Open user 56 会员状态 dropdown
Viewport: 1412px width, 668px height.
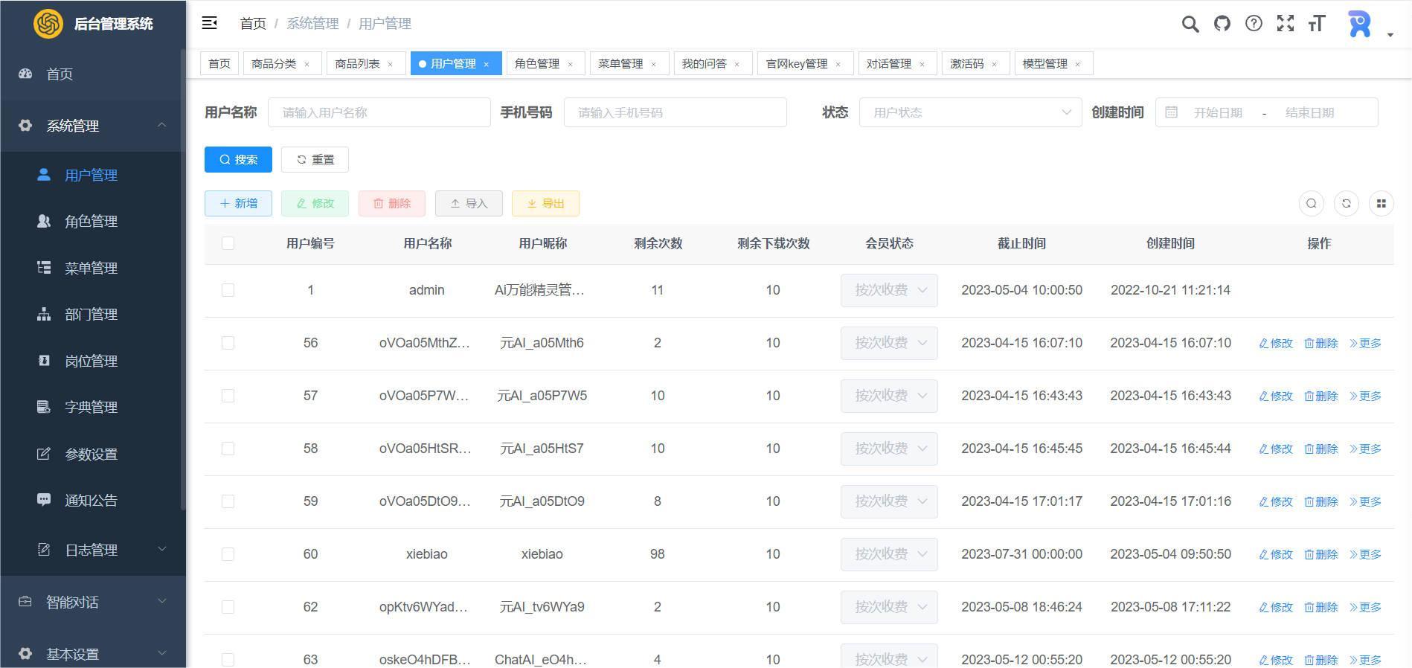click(889, 343)
